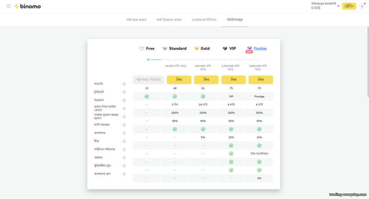Click info icon for ব্যক্তিগত পরিচালক row
Screen dimensions: 369x199
[124, 150]
